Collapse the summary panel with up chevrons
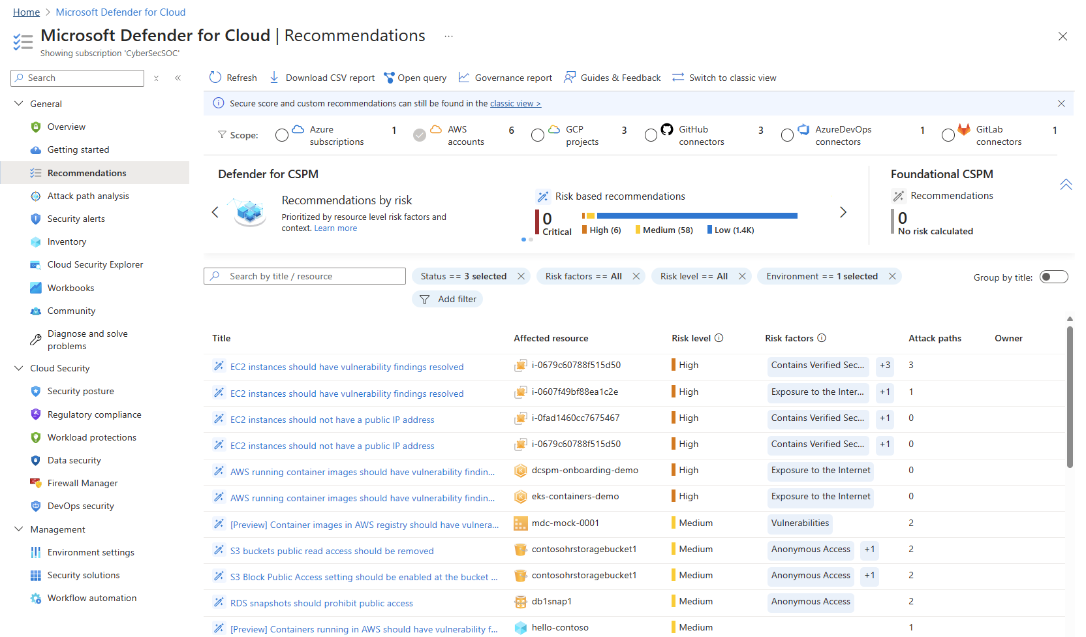 click(1066, 185)
